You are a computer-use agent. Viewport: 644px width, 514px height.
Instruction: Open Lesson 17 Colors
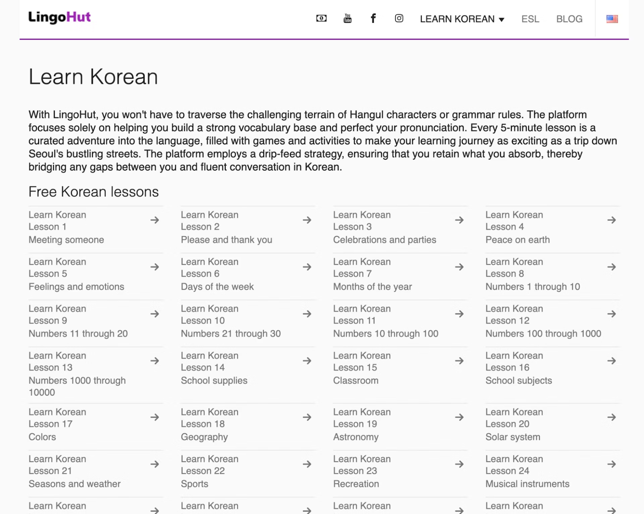[x=57, y=424]
